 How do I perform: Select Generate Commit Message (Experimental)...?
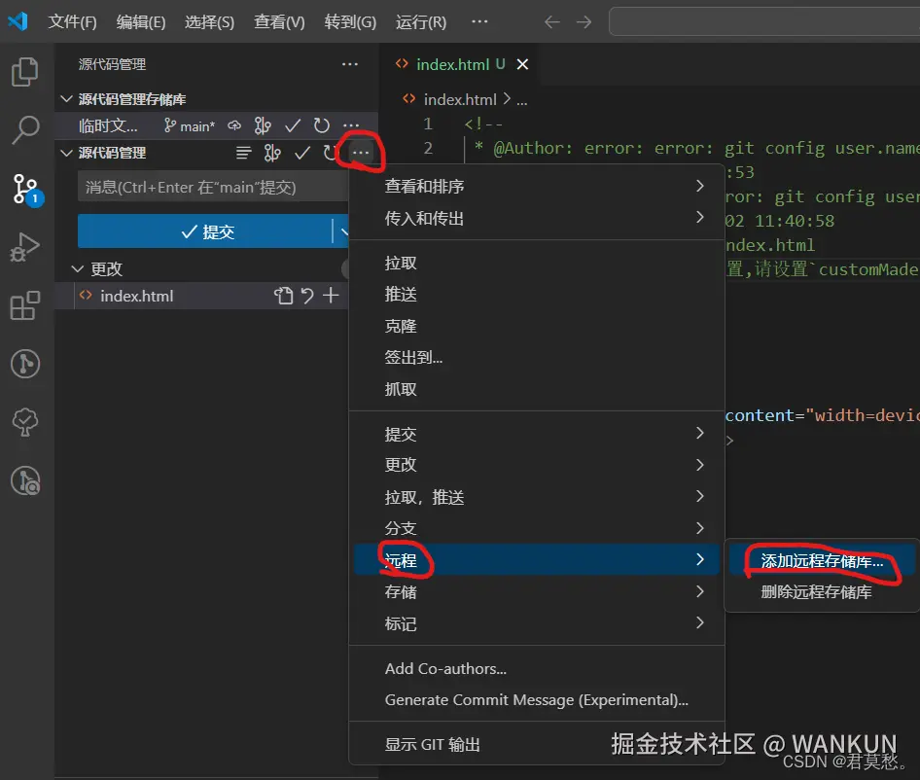(x=536, y=699)
